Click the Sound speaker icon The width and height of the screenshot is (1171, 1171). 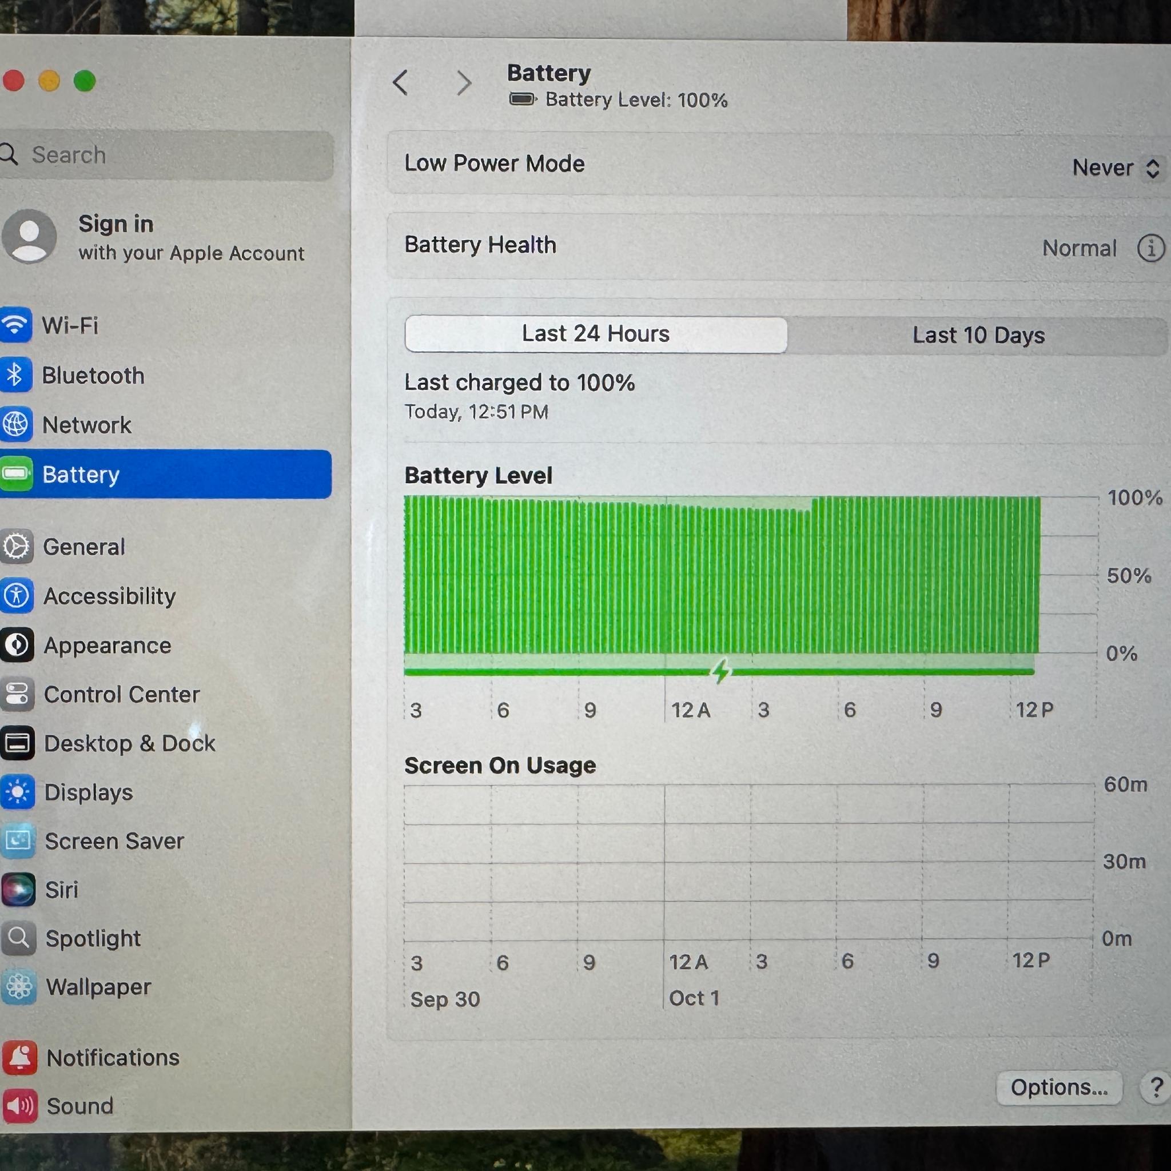[x=21, y=1106]
